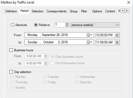The image size is (133, 98).
Task: Increase the relative period count
Action: tap(67, 24)
